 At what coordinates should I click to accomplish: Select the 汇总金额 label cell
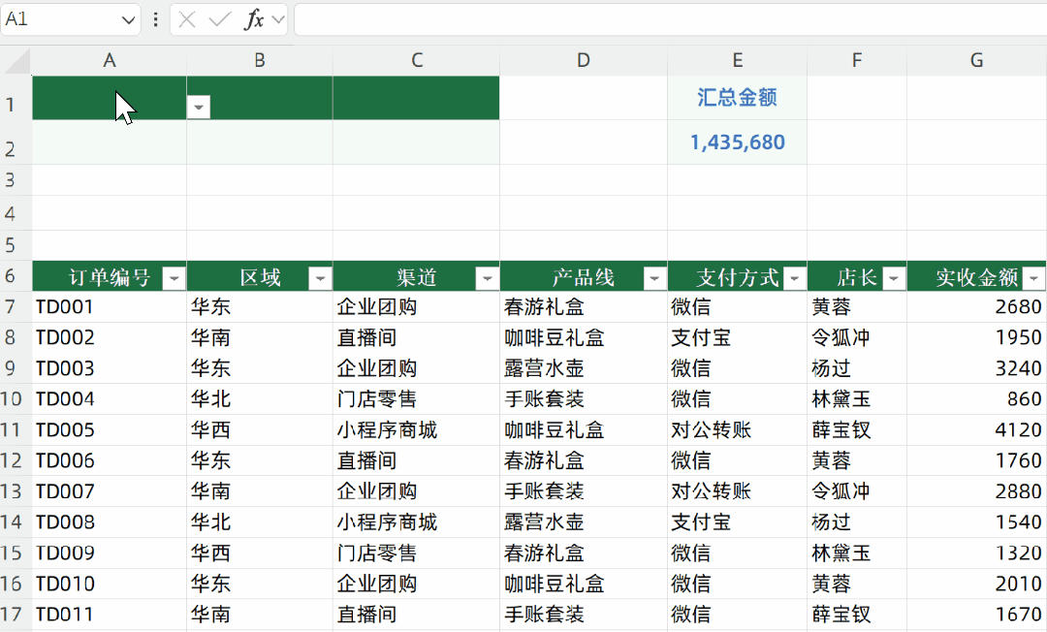(737, 98)
